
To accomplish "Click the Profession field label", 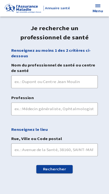I will point(22,98).
